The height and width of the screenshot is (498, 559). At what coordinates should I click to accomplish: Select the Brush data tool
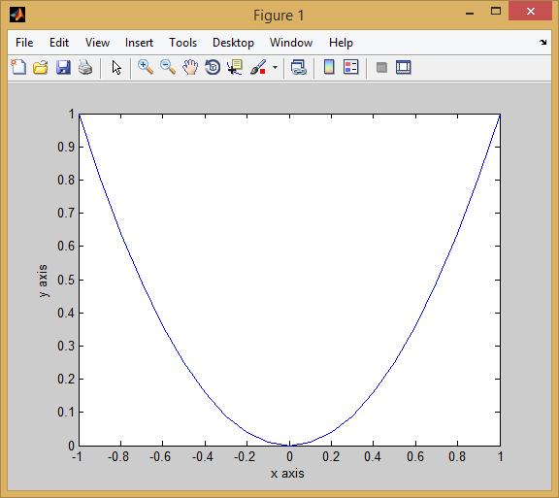pyautogui.click(x=258, y=67)
